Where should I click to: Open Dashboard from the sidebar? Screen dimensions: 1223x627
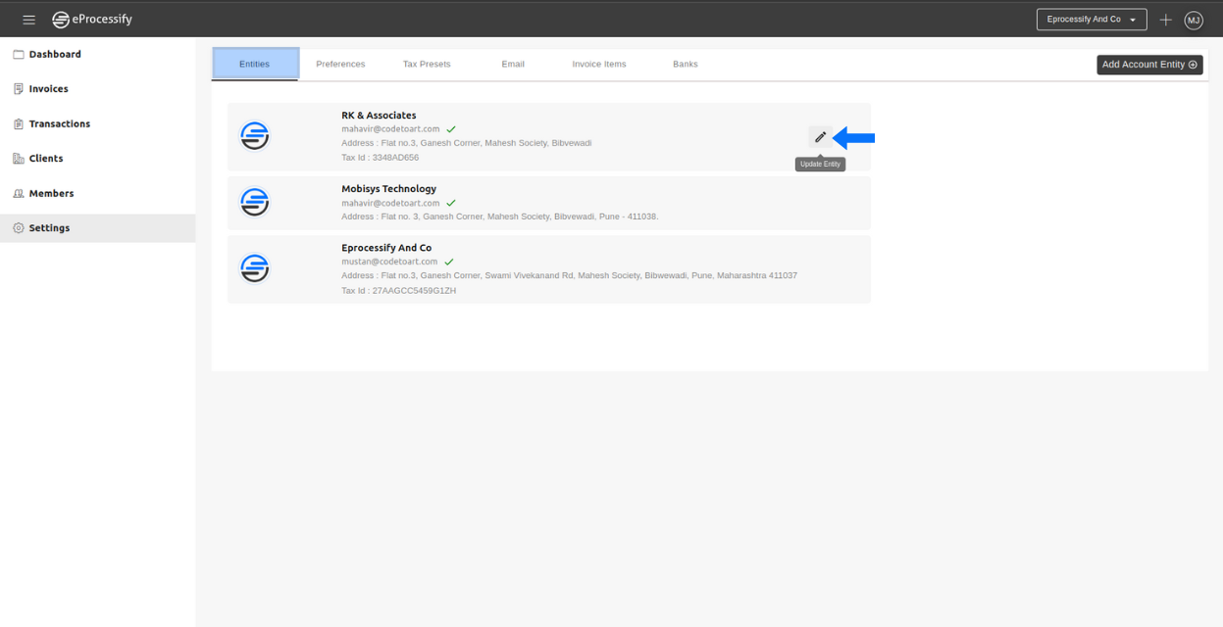tap(55, 54)
